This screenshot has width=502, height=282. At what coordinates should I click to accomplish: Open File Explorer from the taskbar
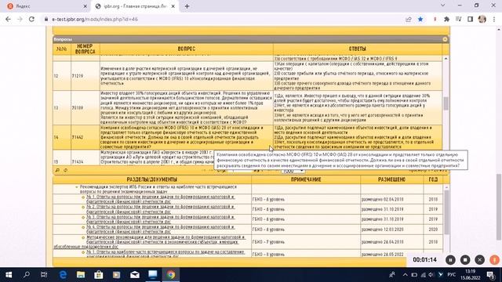(x=81, y=275)
